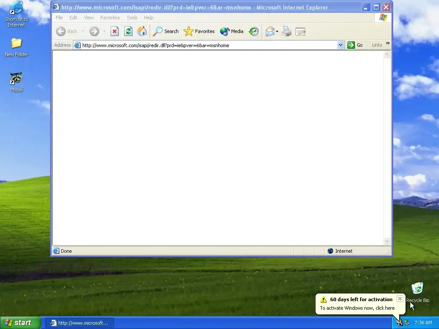Viewport: 439px width, 329px height.
Task: Select the Recycle Bin icon
Action: 418,293
